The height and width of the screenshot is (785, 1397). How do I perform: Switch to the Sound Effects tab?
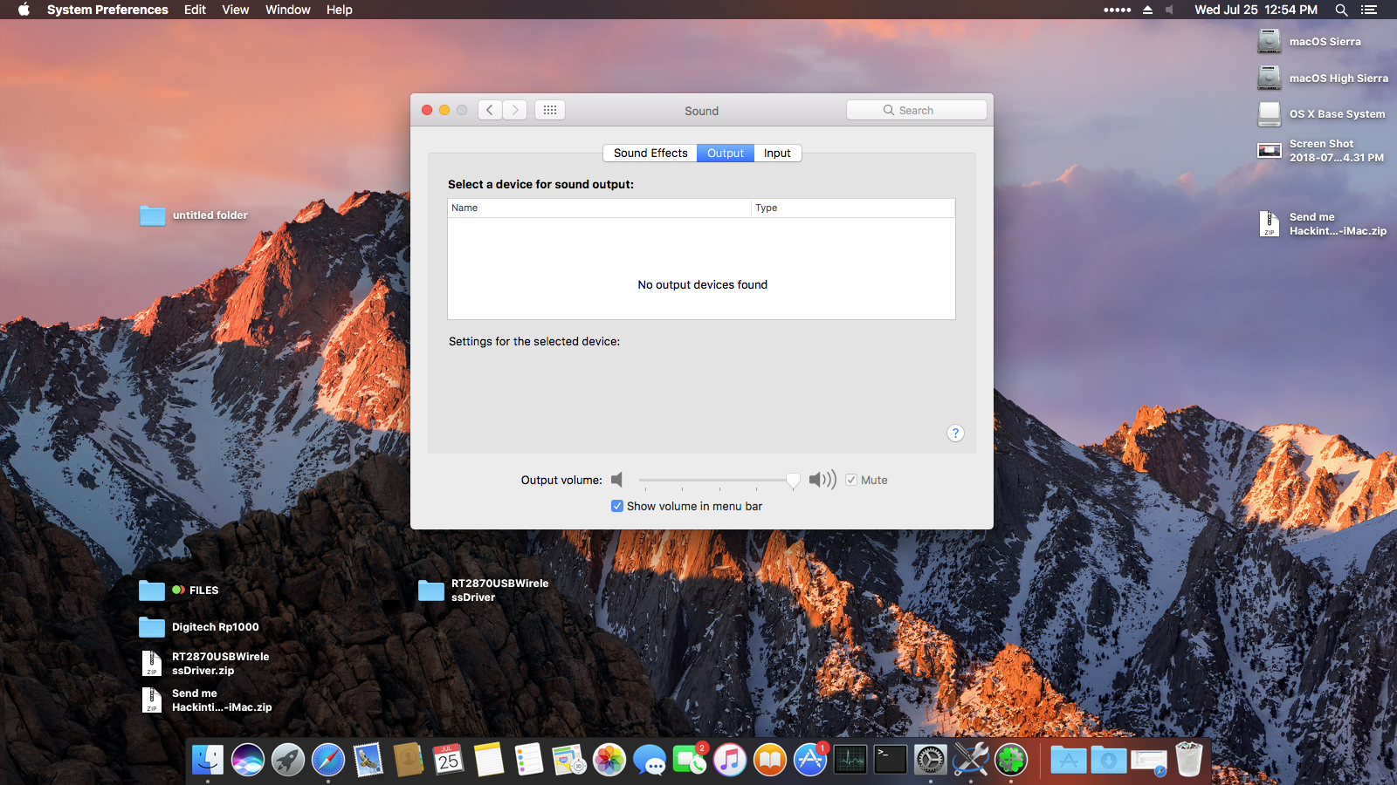tap(650, 153)
